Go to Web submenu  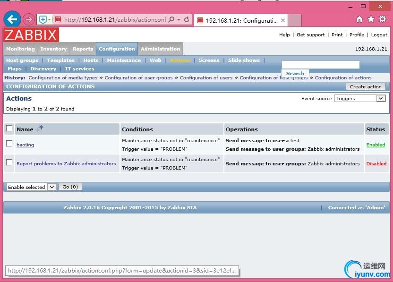point(155,60)
